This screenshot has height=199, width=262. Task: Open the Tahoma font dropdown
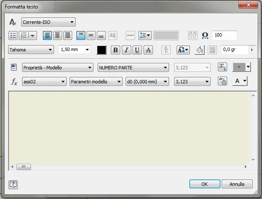(31, 50)
